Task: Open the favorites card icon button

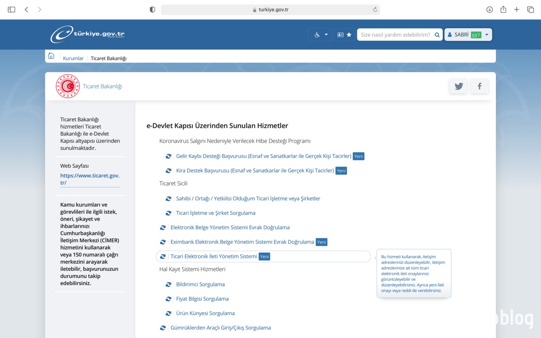Action: [x=344, y=35]
